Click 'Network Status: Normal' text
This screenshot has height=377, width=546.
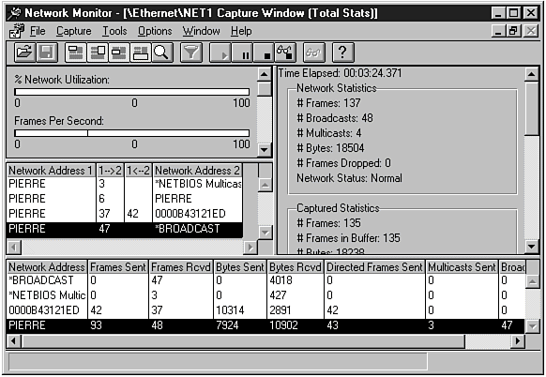click(349, 178)
